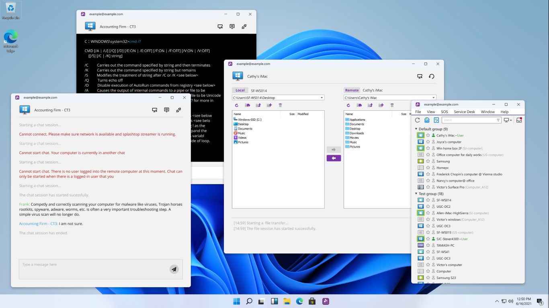Open the Service Desk menu
The image size is (549, 308).
coord(464,111)
